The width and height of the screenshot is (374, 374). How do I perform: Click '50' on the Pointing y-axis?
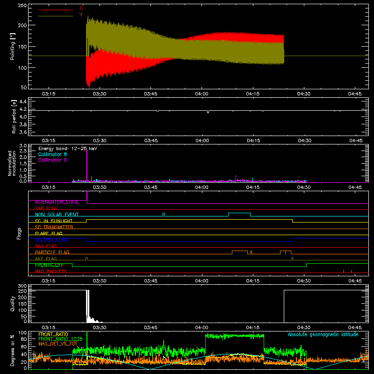[x=24, y=87]
